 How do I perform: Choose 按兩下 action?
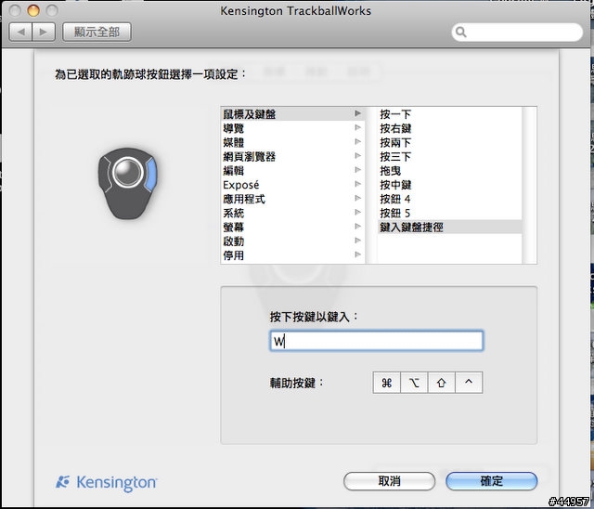[449, 142]
